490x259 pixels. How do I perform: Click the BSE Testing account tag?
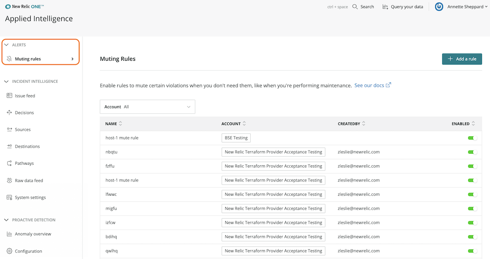pos(236,138)
